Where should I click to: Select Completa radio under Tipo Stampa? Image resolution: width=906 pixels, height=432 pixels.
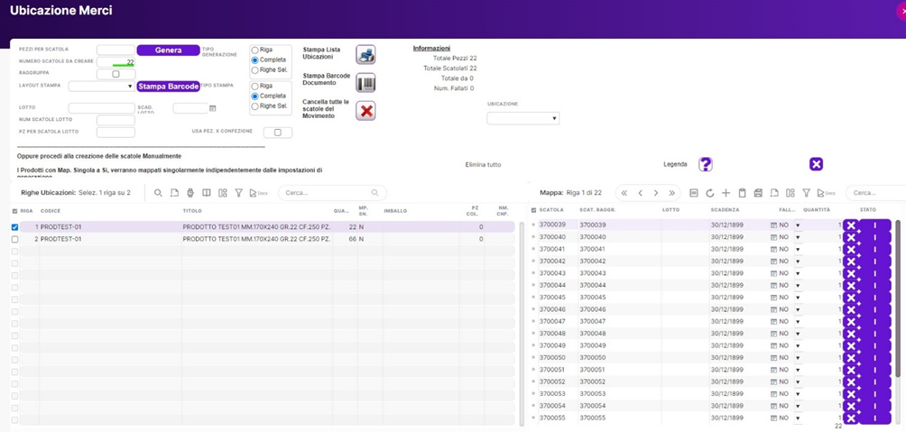254,97
